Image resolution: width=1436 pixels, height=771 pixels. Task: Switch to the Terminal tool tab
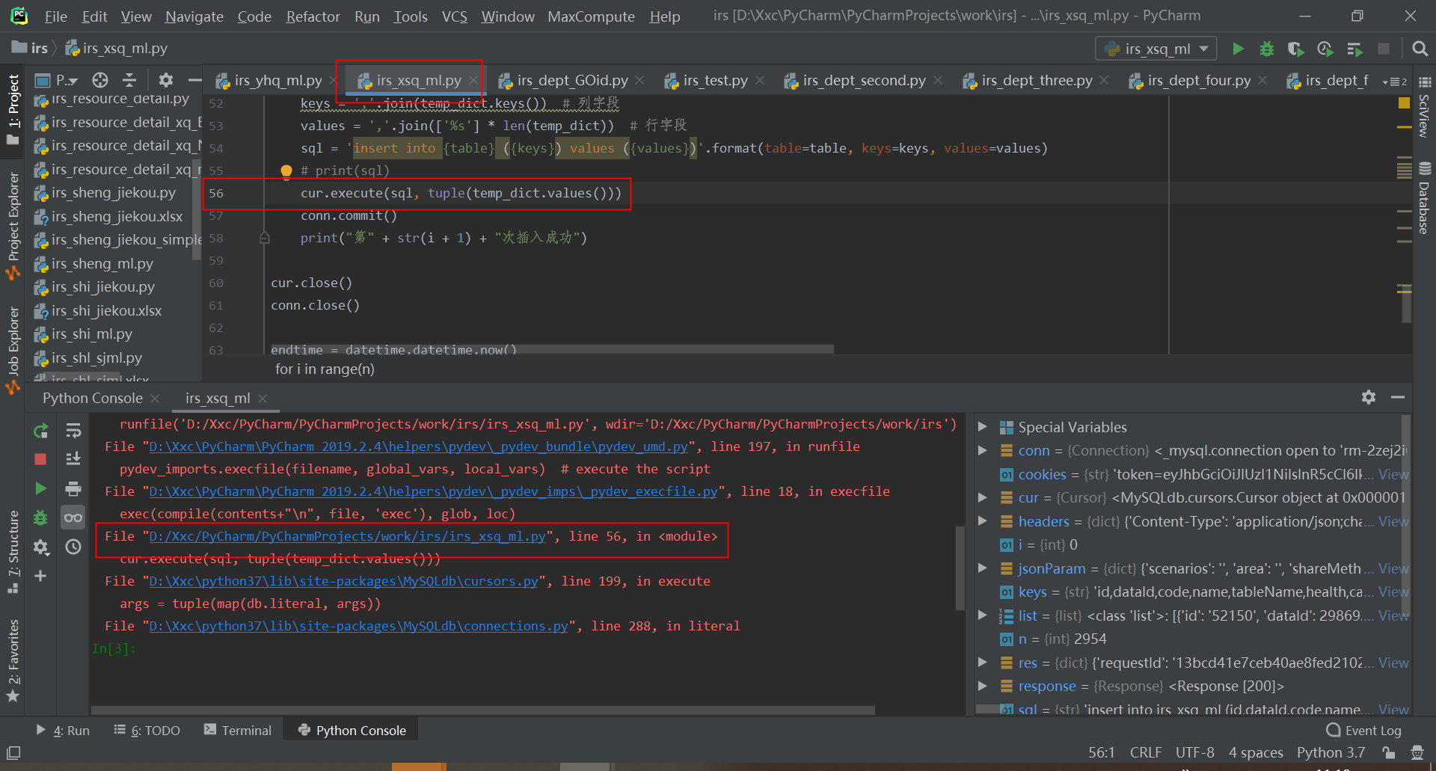(238, 731)
